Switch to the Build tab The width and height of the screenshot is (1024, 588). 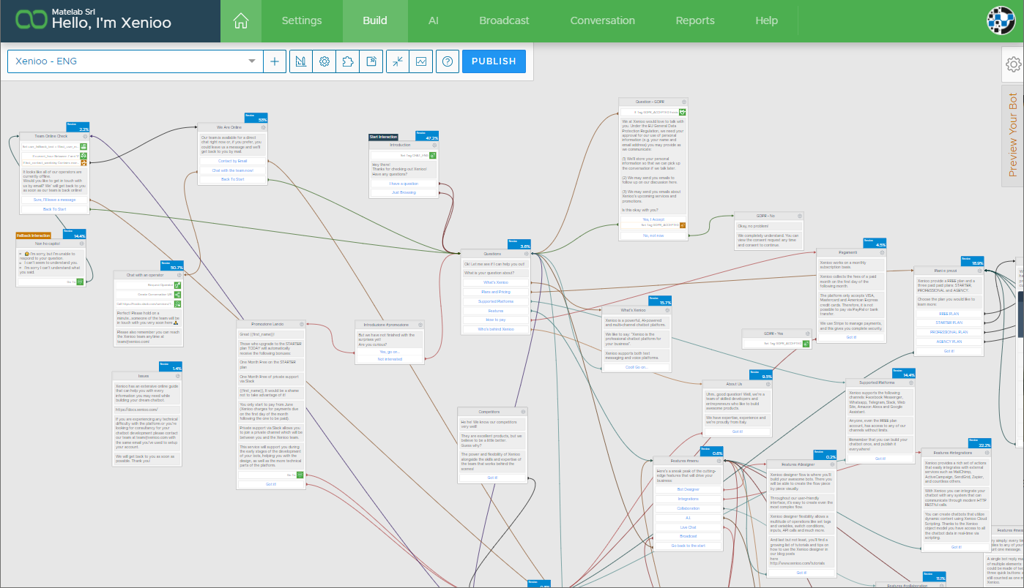375,20
